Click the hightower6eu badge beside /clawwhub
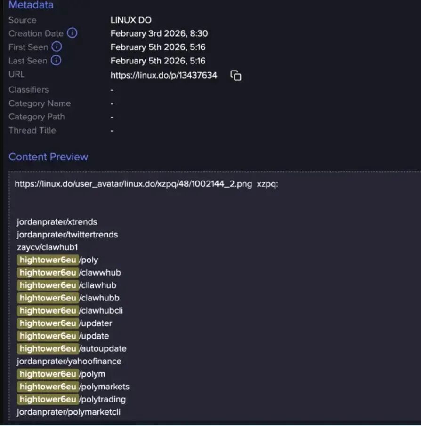421x426 pixels. click(48, 272)
